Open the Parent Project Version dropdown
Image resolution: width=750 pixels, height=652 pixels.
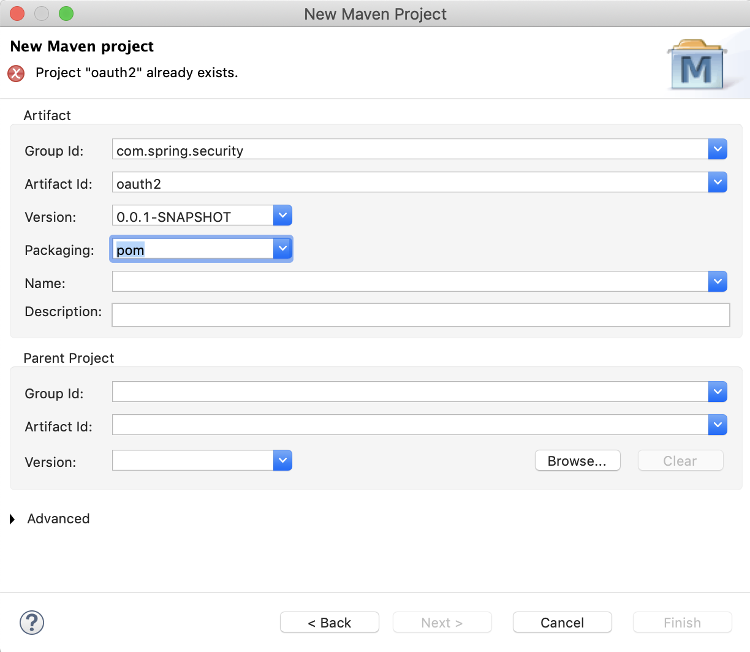(x=282, y=460)
